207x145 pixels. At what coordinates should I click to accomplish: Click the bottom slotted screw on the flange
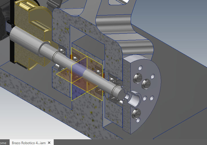pos(136,114)
